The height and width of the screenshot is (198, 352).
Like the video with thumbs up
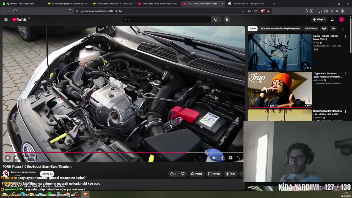pyautogui.click(x=173, y=174)
